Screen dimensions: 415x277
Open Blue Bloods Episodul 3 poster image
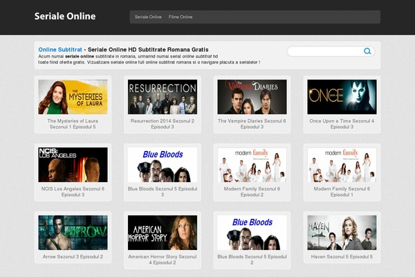coord(163,165)
